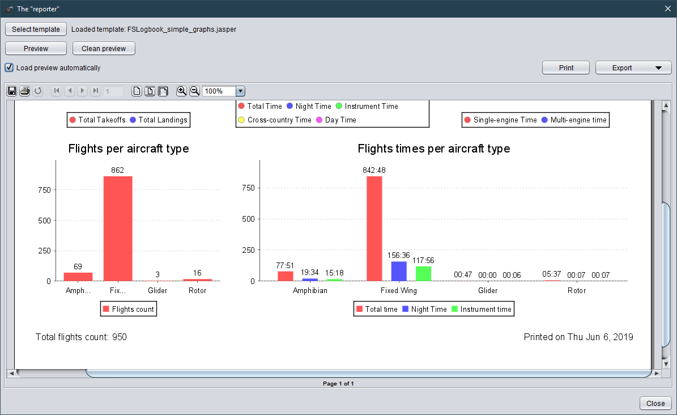Click the "862" bar value label
Image resolution: width=677 pixels, height=415 pixels.
117,170
